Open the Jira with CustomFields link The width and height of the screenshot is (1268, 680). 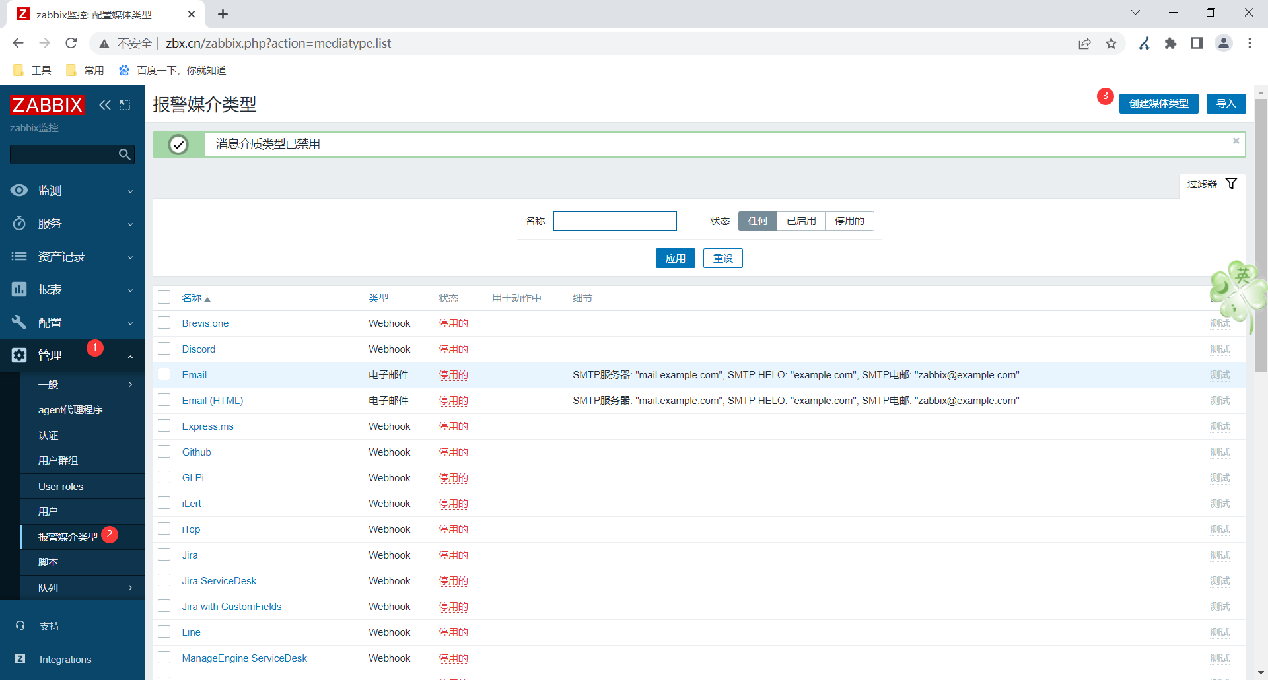(232, 607)
